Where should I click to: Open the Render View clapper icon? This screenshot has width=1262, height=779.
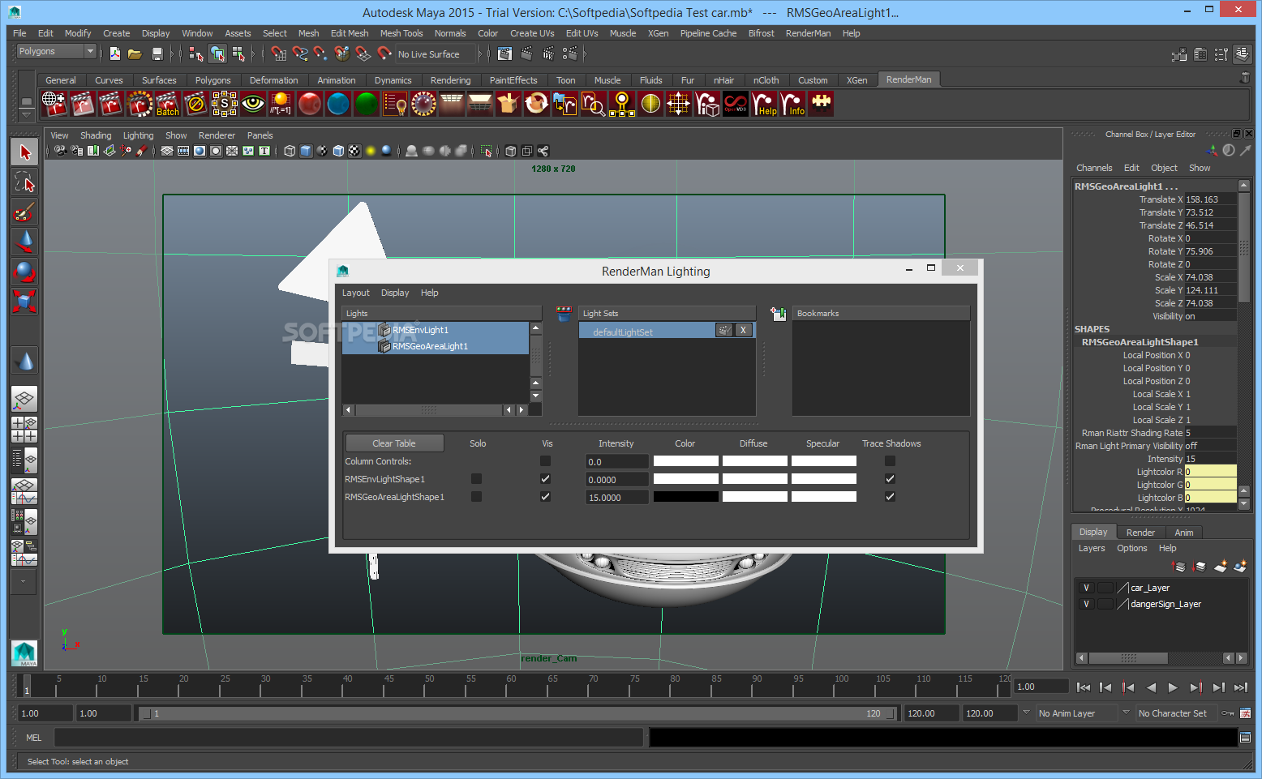pyautogui.click(x=504, y=54)
